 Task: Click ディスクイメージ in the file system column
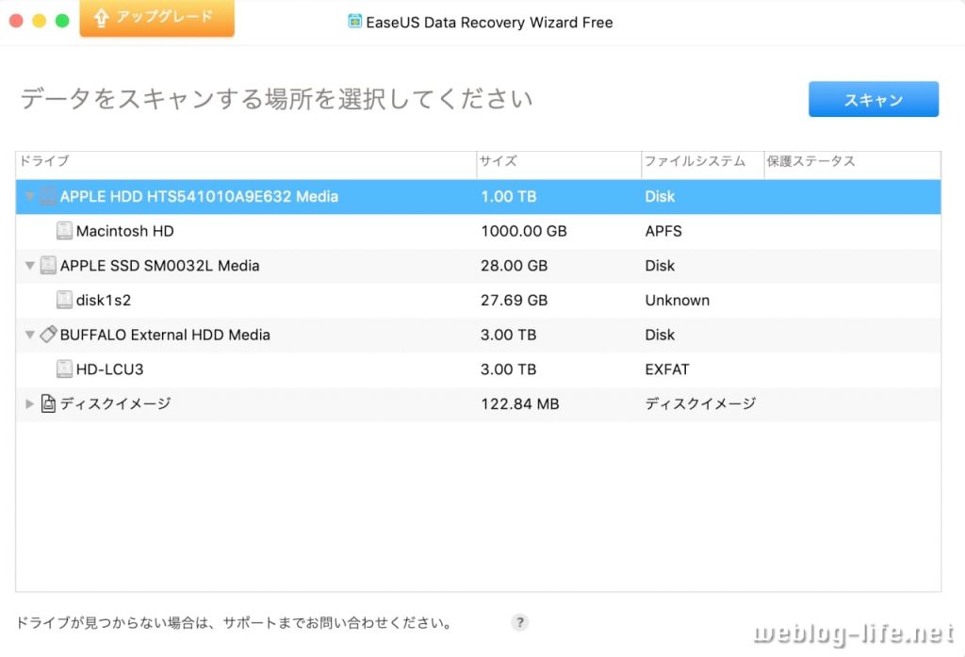(700, 403)
